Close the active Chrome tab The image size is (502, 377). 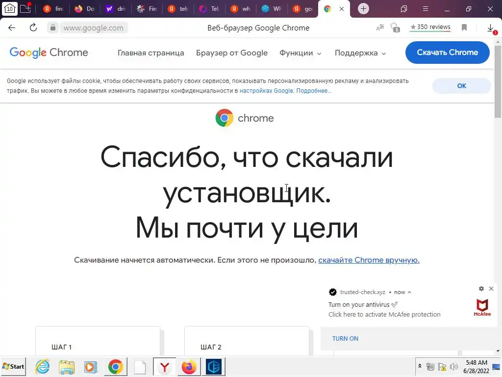point(342,9)
